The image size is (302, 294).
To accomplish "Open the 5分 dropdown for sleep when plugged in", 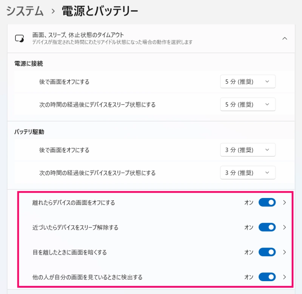I will (x=248, y=104).
